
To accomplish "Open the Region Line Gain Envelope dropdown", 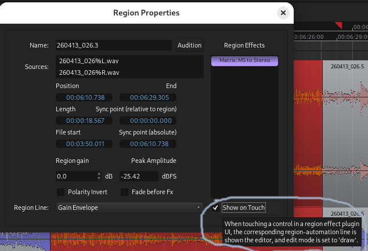I will (x=129, y=208).
